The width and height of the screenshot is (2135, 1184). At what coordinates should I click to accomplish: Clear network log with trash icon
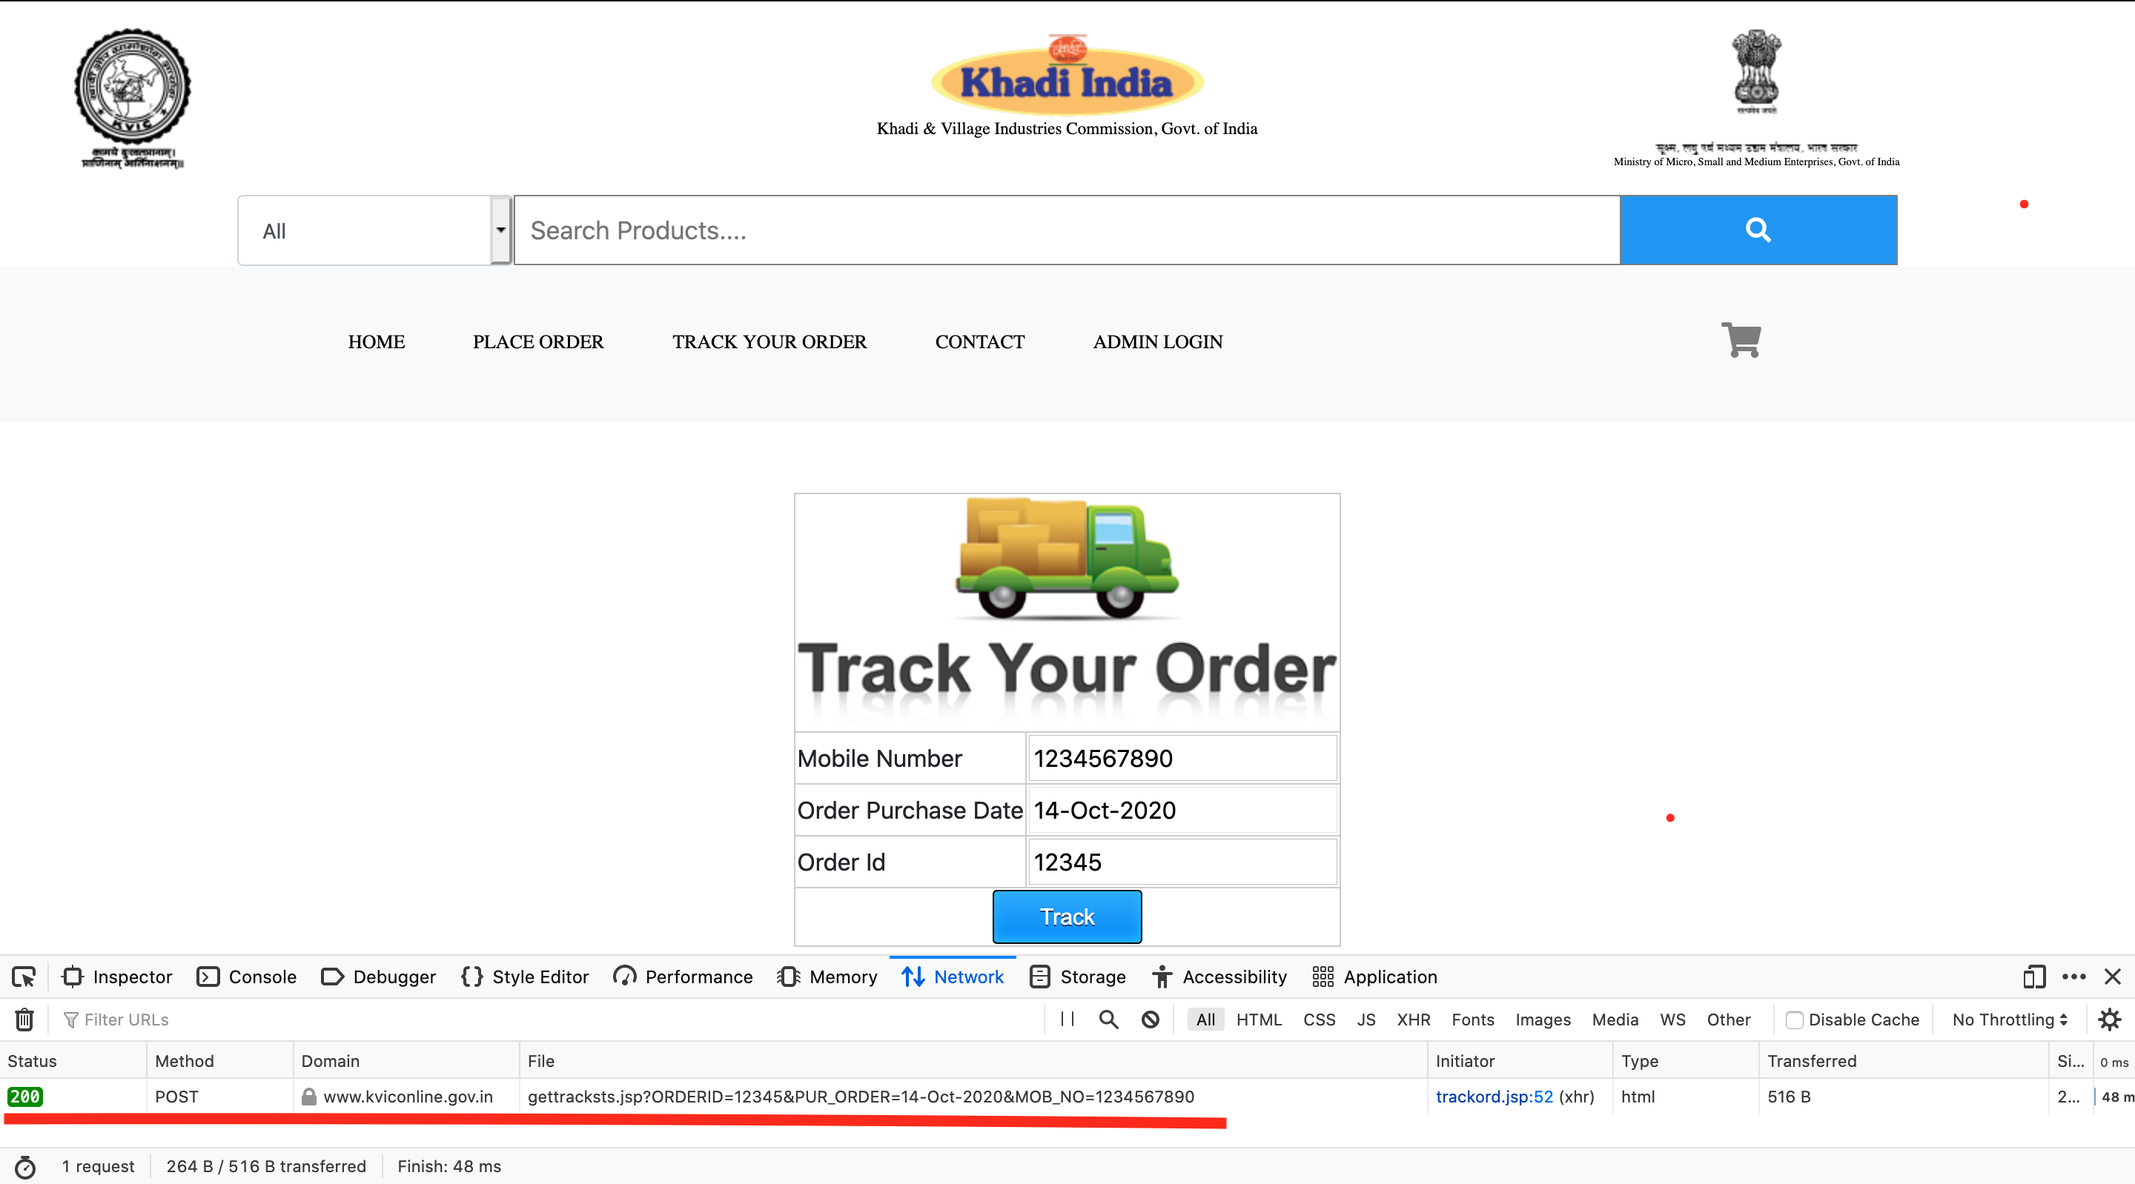point(25,1019)
